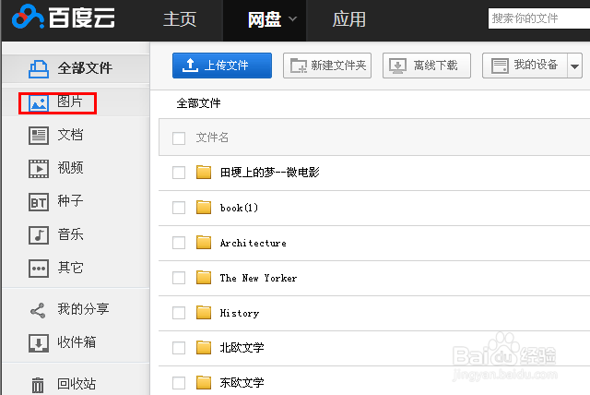Click the 上传文件 upload button

pyautogui.click(x=222, y=66)
